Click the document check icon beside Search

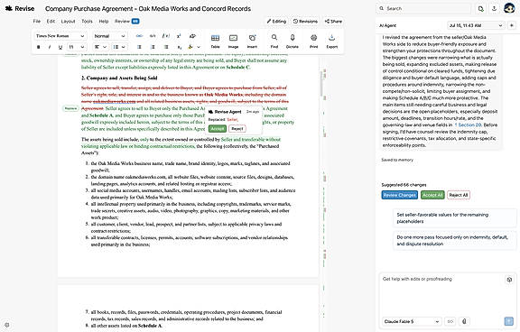point(480,9)
